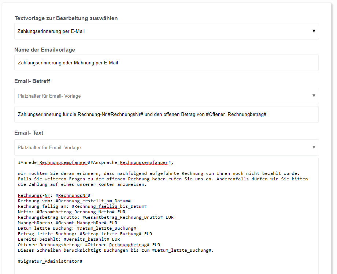
Task: Click the 'Offener Rechnungsbetrag' line in the text
Action: point(89,245)
